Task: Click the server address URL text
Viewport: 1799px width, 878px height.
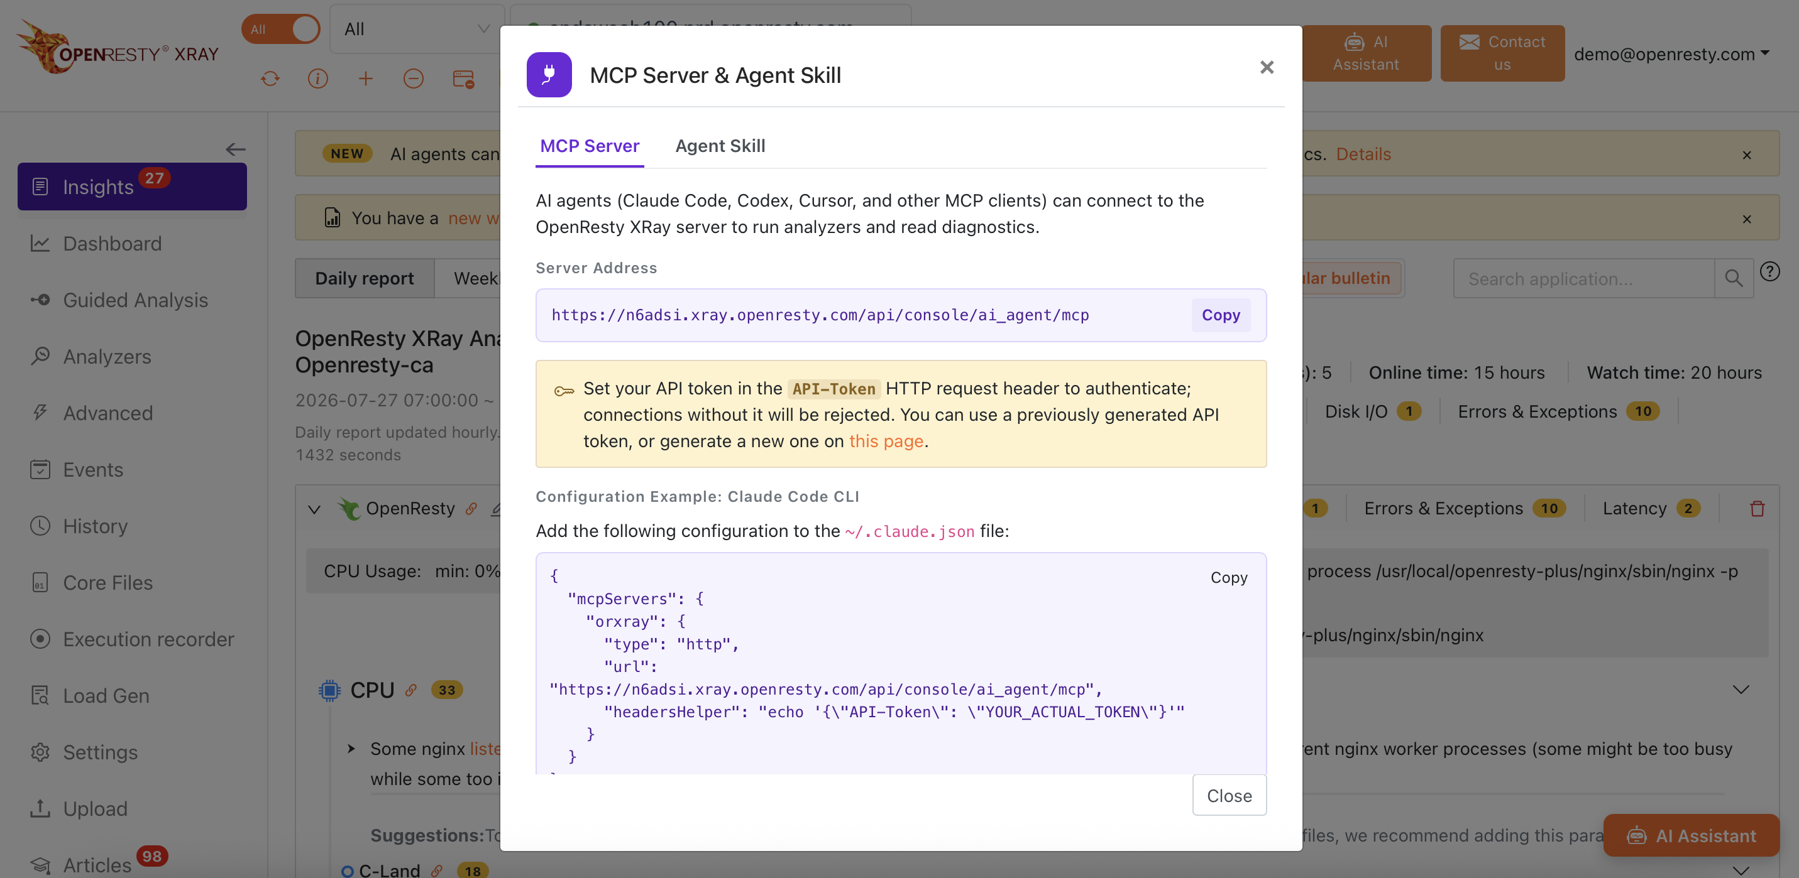Action: [x=820, y=315]
